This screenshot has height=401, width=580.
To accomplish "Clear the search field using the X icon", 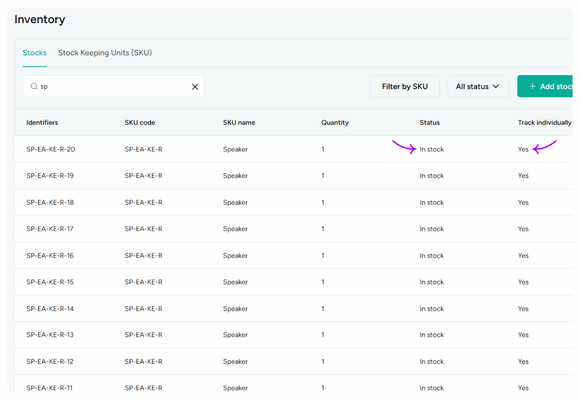I will [x=195, y=86].
